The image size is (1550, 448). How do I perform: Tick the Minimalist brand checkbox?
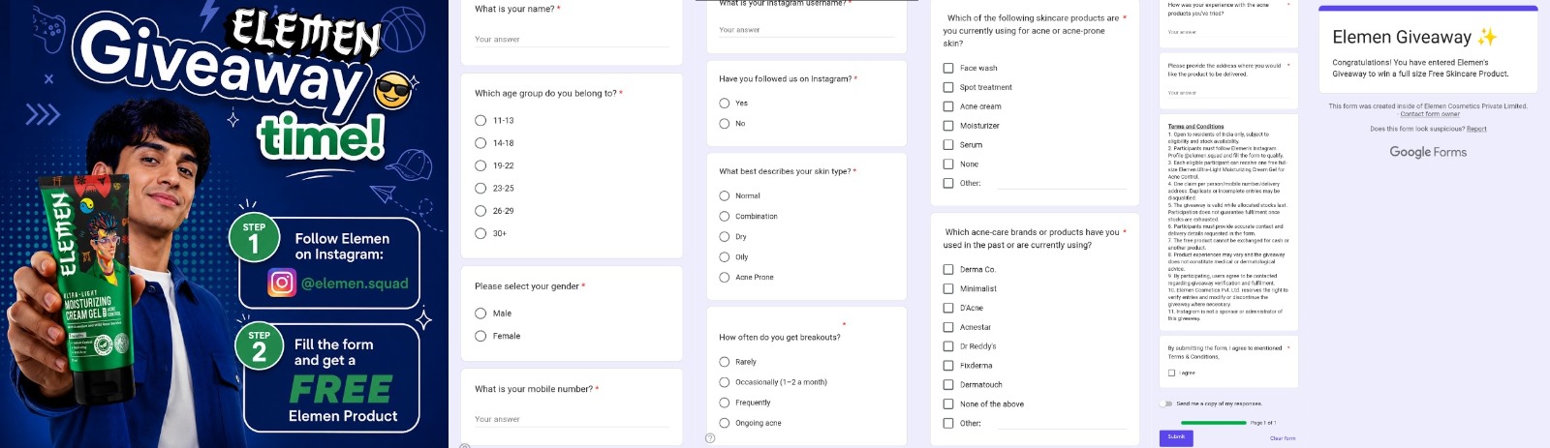point(948,288)
